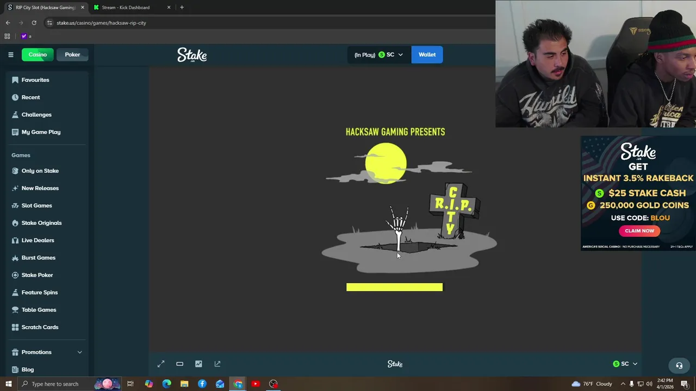Open the Facebook taskbar icon
Viewport: 696px width, 391px height.
(x=202, y=384)
